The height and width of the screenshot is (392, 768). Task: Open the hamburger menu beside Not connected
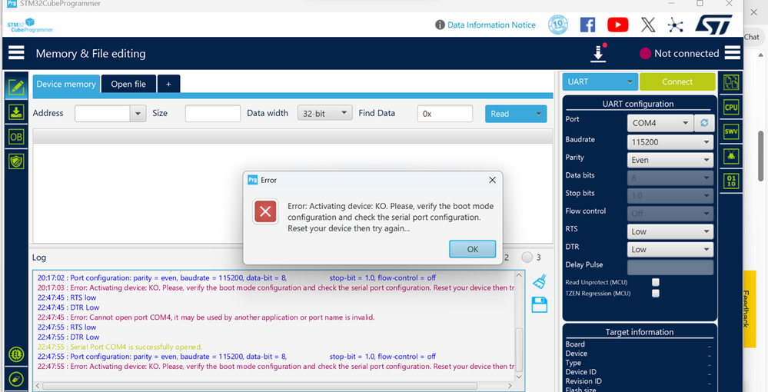(x=733, y=52)
